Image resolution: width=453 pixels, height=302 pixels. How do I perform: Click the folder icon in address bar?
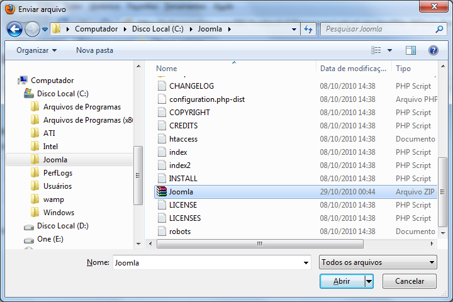[x=57, y=29]
